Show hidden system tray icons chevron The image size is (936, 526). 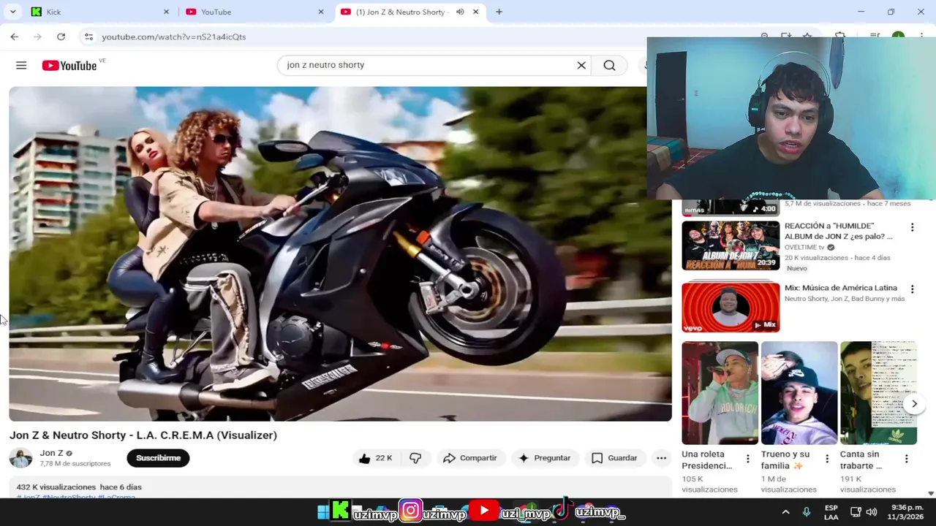785,512
